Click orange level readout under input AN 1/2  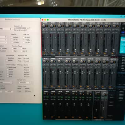44,53
